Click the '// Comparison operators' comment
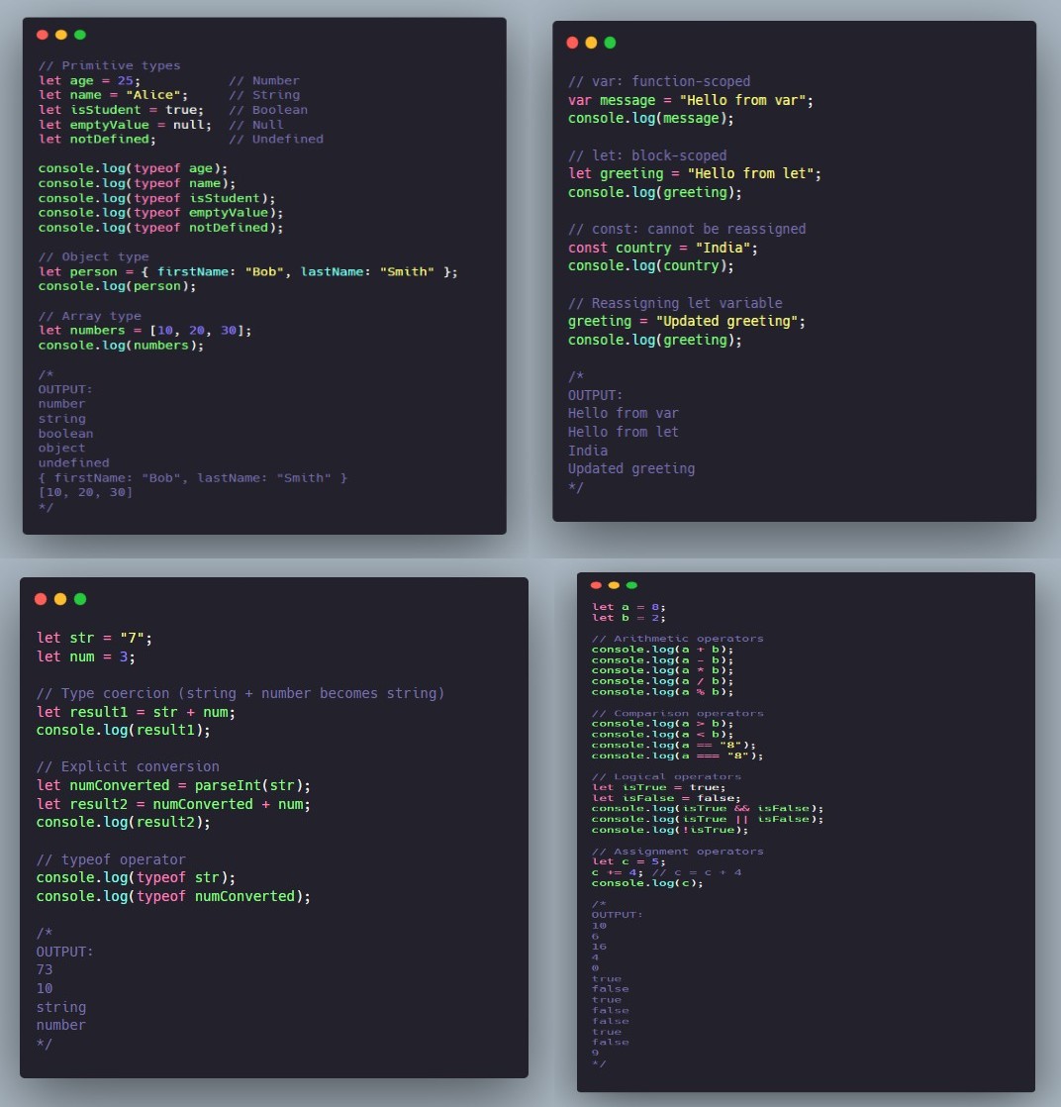 pyautogui.click(x=678, y=714)
